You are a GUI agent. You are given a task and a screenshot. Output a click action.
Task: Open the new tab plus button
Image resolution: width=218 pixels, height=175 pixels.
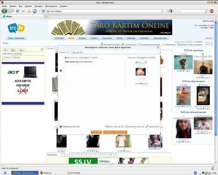(46, 16)
